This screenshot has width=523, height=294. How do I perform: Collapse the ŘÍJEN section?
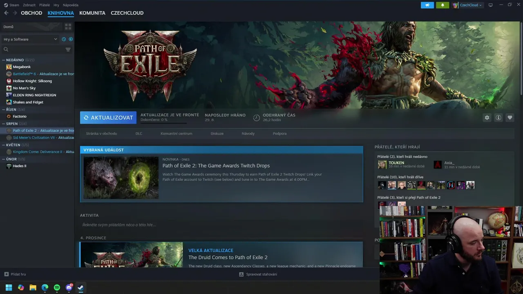coord(3,109)
